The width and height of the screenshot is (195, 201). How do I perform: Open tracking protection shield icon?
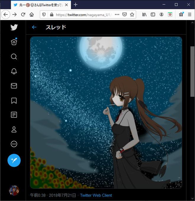(x=44, y=14)
